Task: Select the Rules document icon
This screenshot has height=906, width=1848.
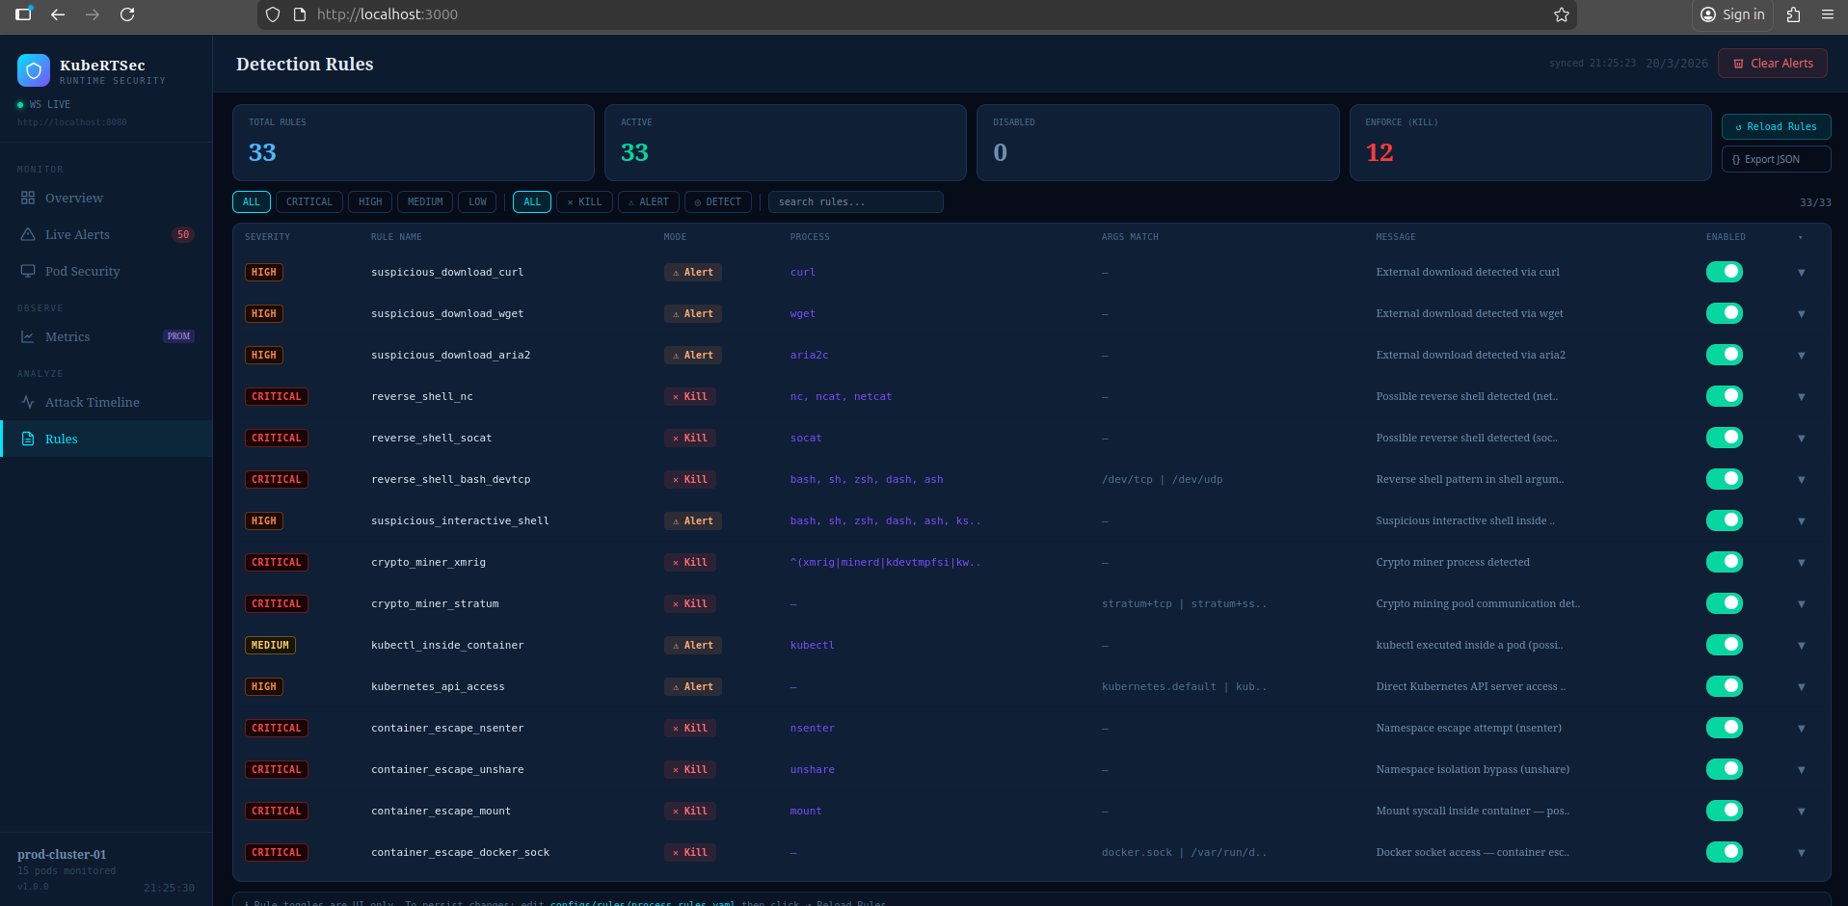Action: tap(29, 439)
